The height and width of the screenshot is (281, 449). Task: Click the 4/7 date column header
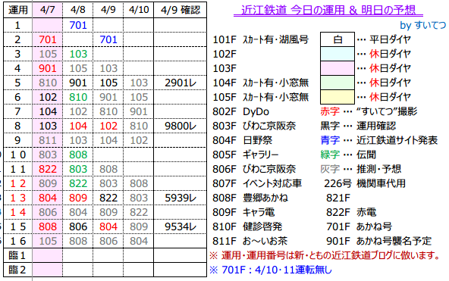pos(47,10)
